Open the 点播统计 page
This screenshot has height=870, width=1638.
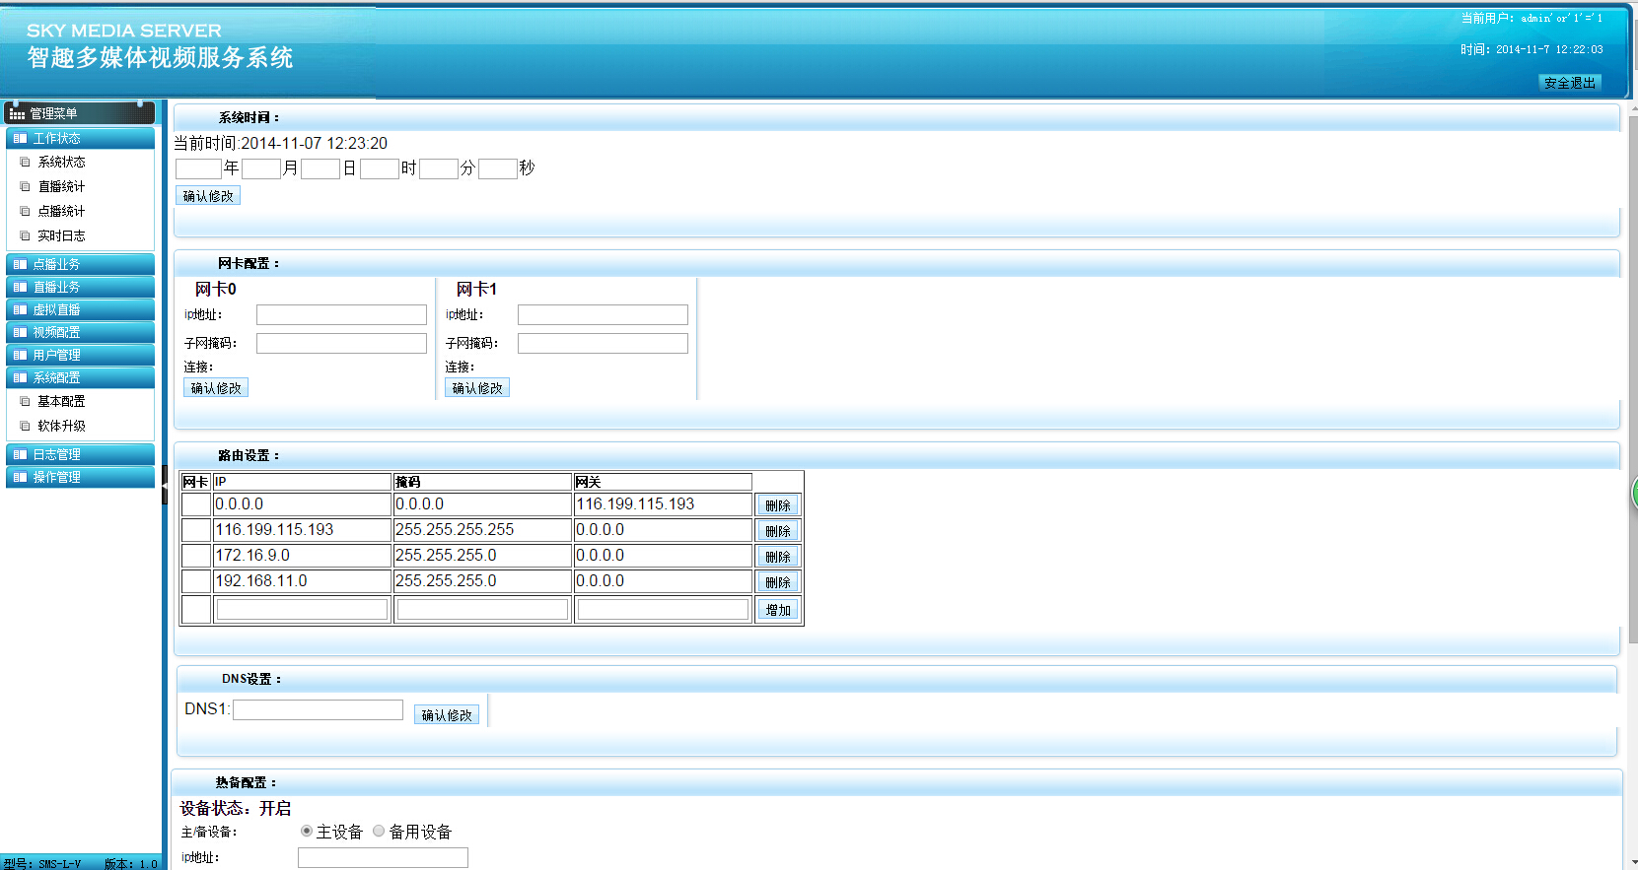(x=61, y=211)
